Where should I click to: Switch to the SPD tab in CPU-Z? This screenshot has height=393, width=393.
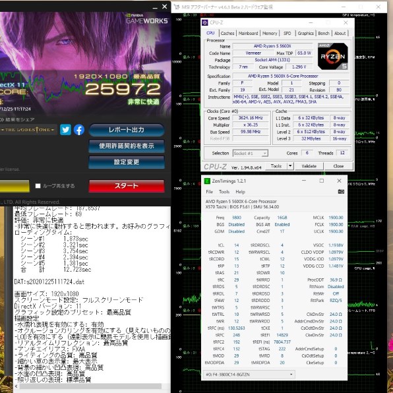pyautogui.click(x=287, y=34)
